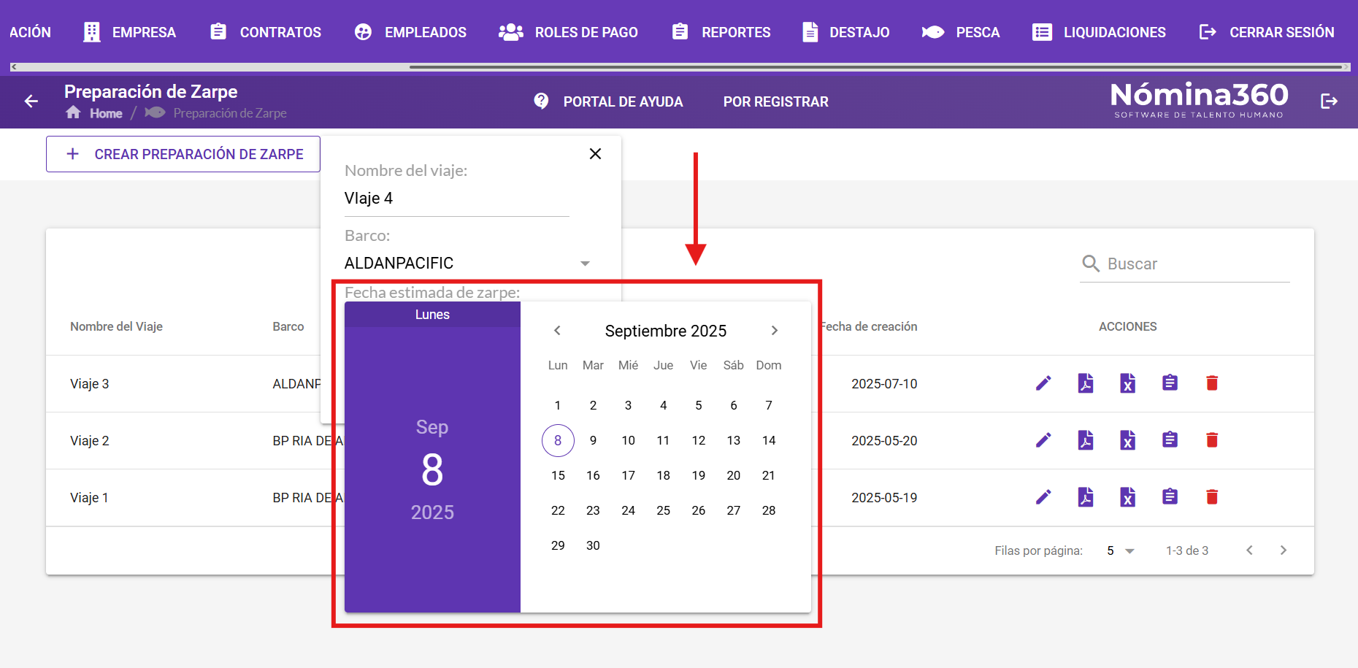Open the REPORTES menu

coord(721,32)
